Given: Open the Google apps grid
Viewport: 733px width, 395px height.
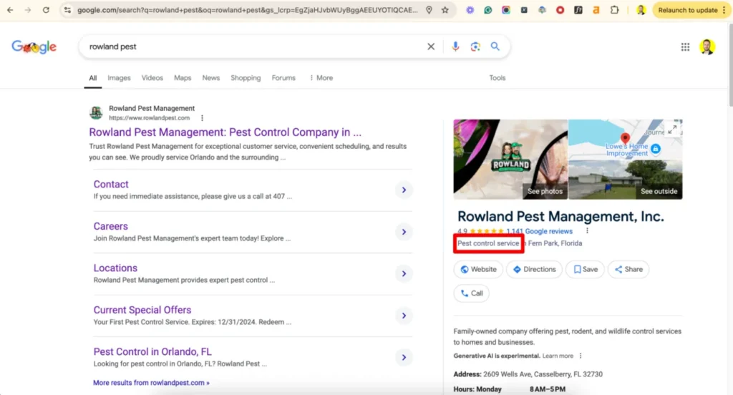Looking at the screenshot, I should click(685, 47).
